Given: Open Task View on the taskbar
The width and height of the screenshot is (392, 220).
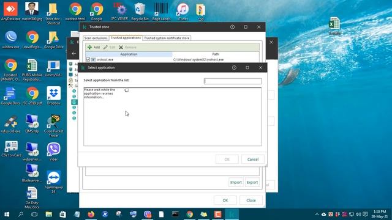Looking at the screenshot, I should [34, 215].
